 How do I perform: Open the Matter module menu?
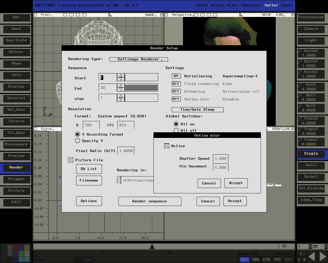[271, 5]
